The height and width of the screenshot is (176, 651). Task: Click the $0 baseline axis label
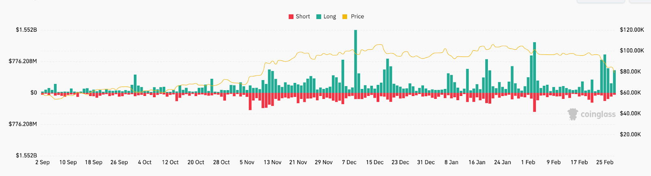click(34, 93)
